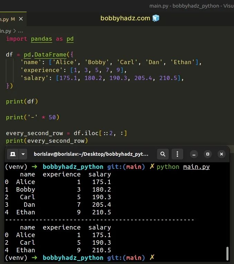Click the 'salary' key in code

(35, 78)
